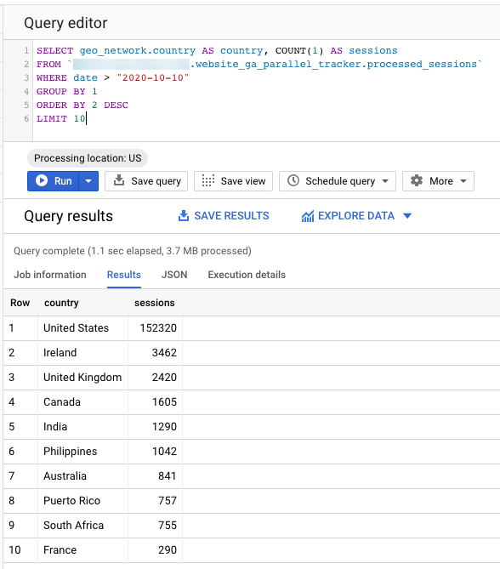Expand the Schedule query dropdown arrow

pyautogui.click(x=385, y=181)
